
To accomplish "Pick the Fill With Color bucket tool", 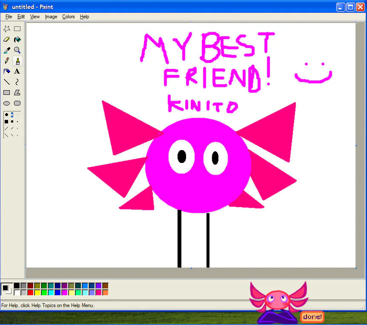I will coord(17,40).
